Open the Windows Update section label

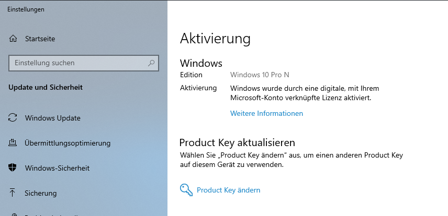point(52,118)
